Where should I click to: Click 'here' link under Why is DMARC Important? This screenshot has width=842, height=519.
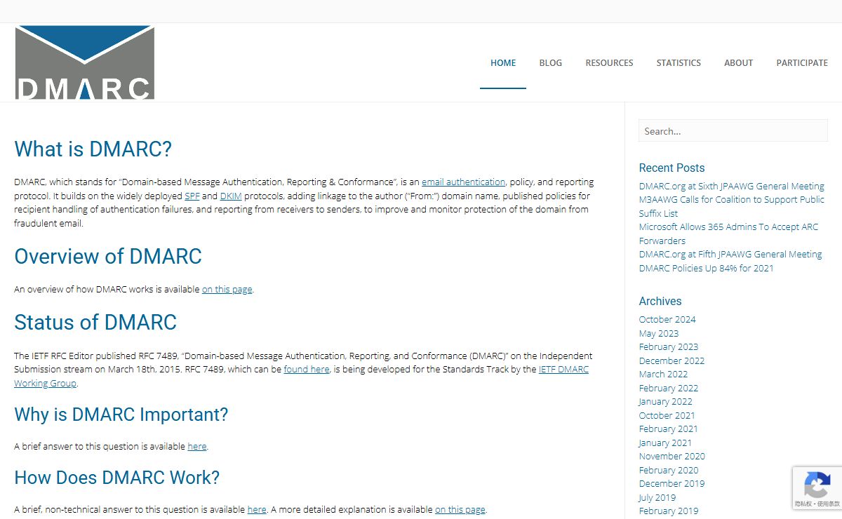[197, 446]
